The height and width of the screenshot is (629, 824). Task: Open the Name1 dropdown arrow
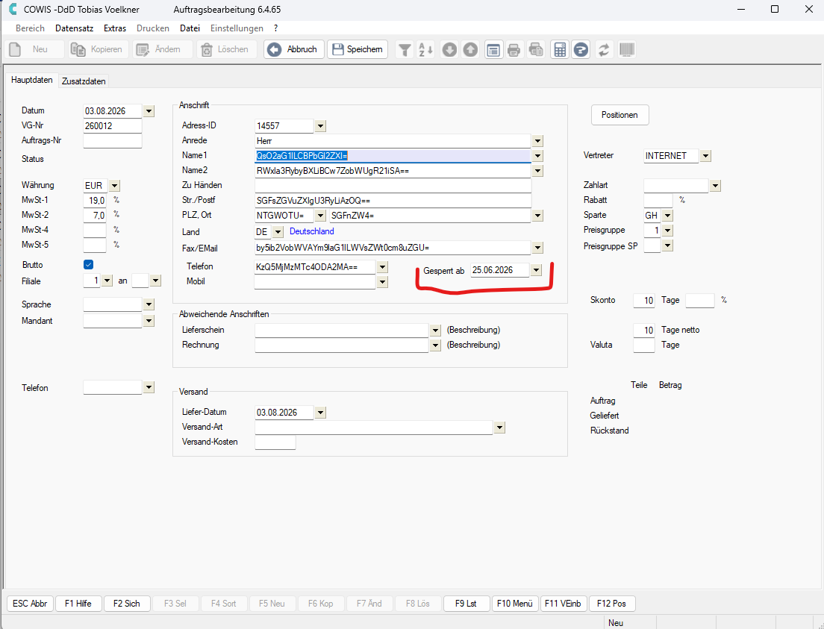pyautogui.click(x=537, y=156)
